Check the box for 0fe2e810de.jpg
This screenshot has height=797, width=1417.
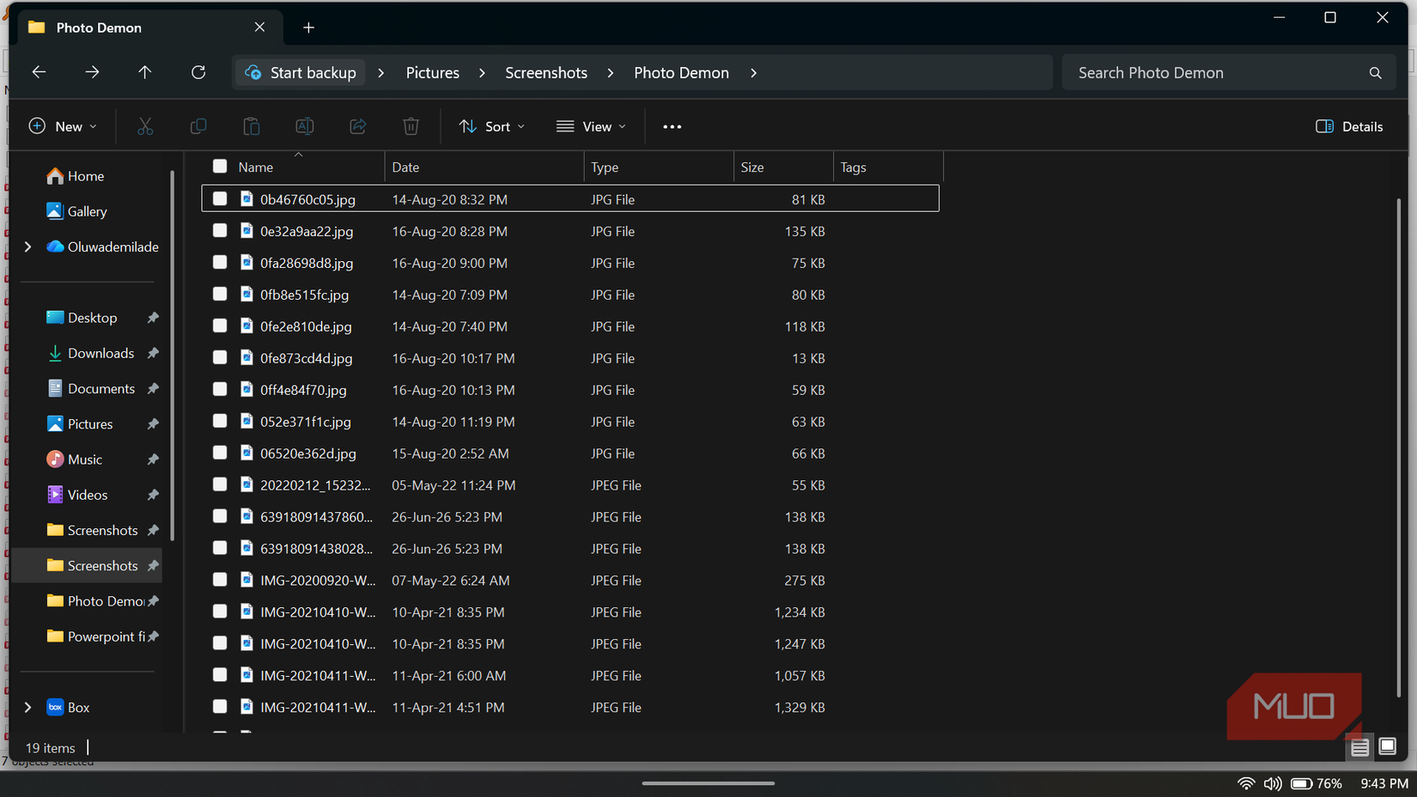[220, 325]
